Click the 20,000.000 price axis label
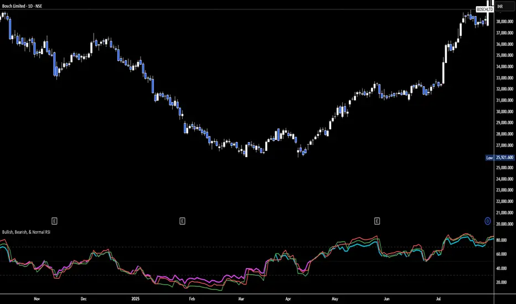Image resolution: width=516 pixels, height=304 pixels. pos(505,224)
